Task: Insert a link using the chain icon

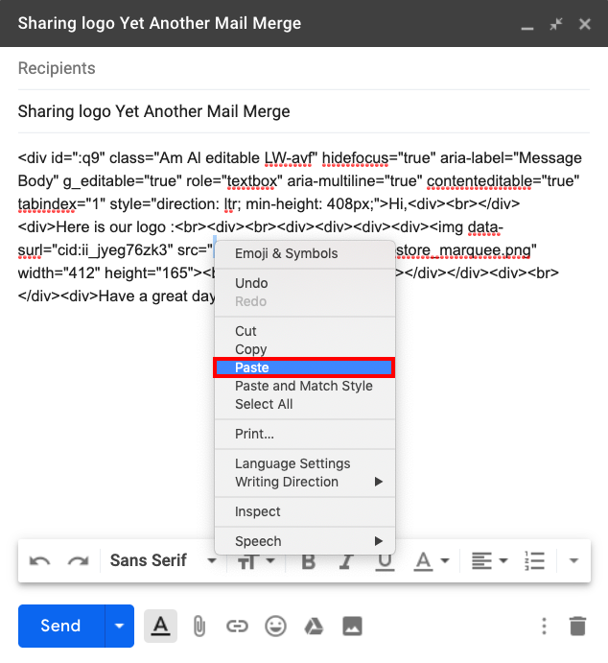Action: [237, 627]
